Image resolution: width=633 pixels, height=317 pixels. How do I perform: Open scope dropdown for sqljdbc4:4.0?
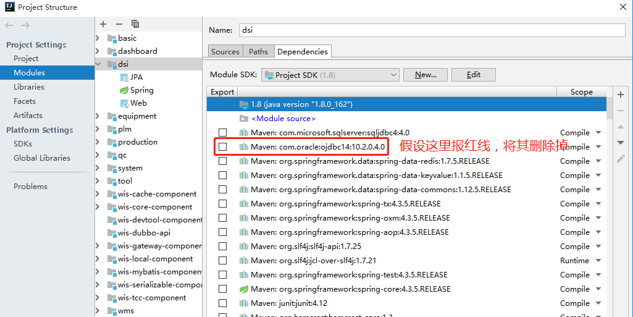tap(598, 133)
